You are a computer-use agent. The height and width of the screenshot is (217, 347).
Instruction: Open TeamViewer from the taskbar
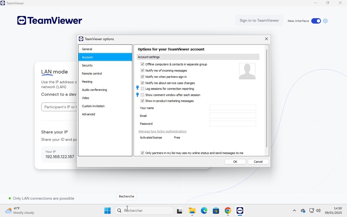pyautogui.click(x=240, y=210)
